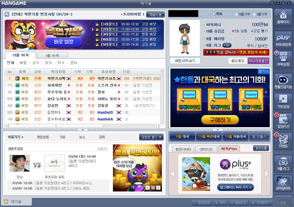Image resolution: width=294 pixels, height=207 pixels.
Task: Switch to the 바둑Plus tab
Action: pos(229,149)
